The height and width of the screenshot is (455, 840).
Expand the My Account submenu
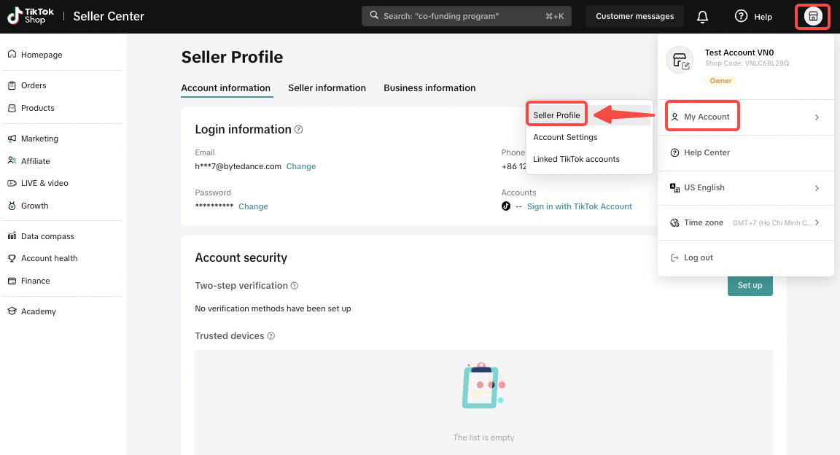(x=746, y=117)
